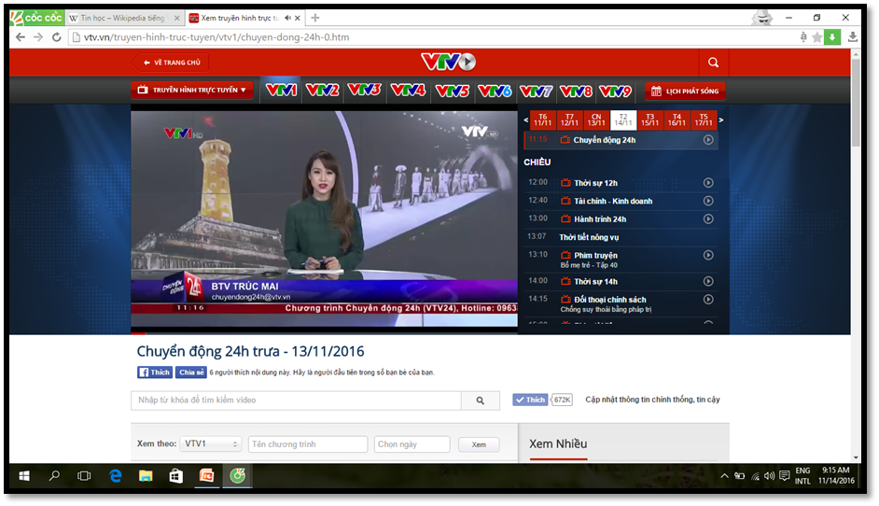This screenshot has width=879, height=506.
Task: Click the Xem filter button
Action: 479,444
